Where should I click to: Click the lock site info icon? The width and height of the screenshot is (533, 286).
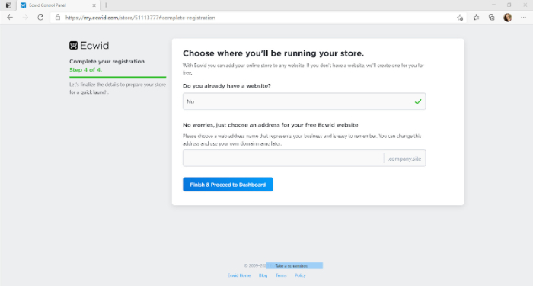point(58,18)
